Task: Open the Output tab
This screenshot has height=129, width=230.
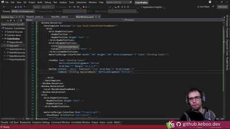Action: 95,123
